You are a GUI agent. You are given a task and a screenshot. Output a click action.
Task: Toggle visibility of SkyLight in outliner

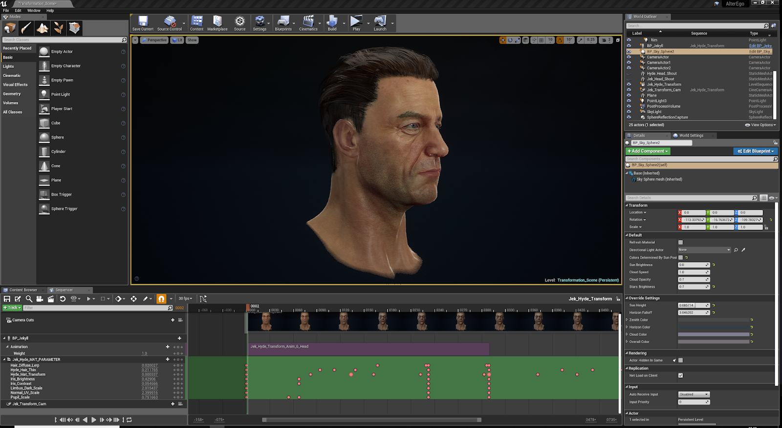629,112
